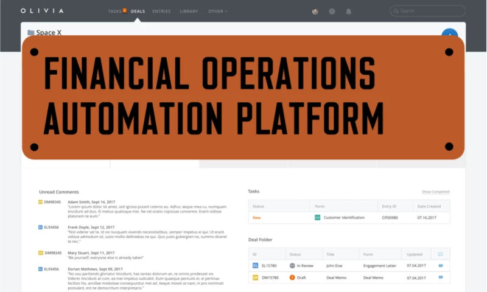Open the user avatar profile icon
This screenshot has width=487, height=292.
point(315,12)
